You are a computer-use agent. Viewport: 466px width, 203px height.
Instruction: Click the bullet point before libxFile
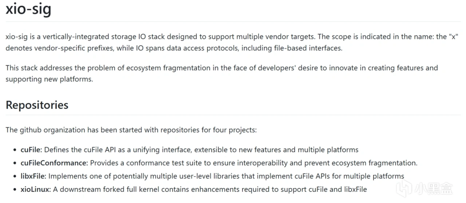15,176
